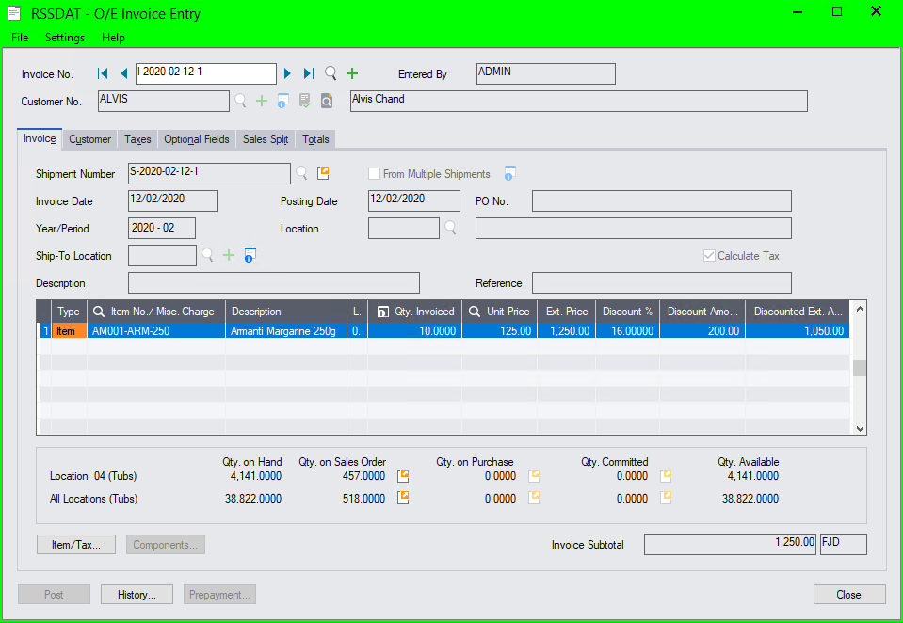The width and height of the screenshot is (903, 623).
Task: Click detail grid scrollbar up arrow
Action: tap(860, 309)
